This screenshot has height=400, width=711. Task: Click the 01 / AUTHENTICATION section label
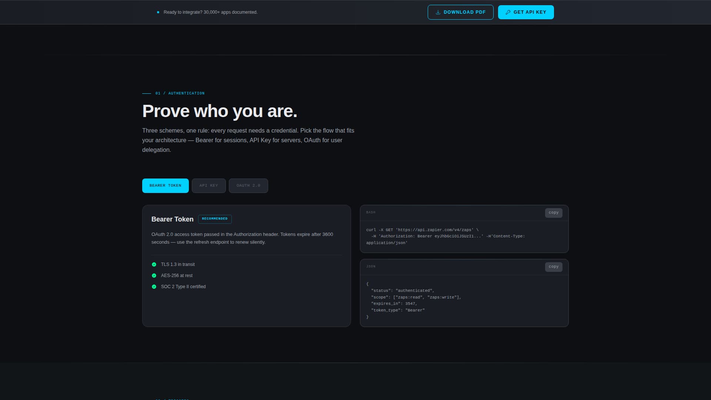point(180,93)
